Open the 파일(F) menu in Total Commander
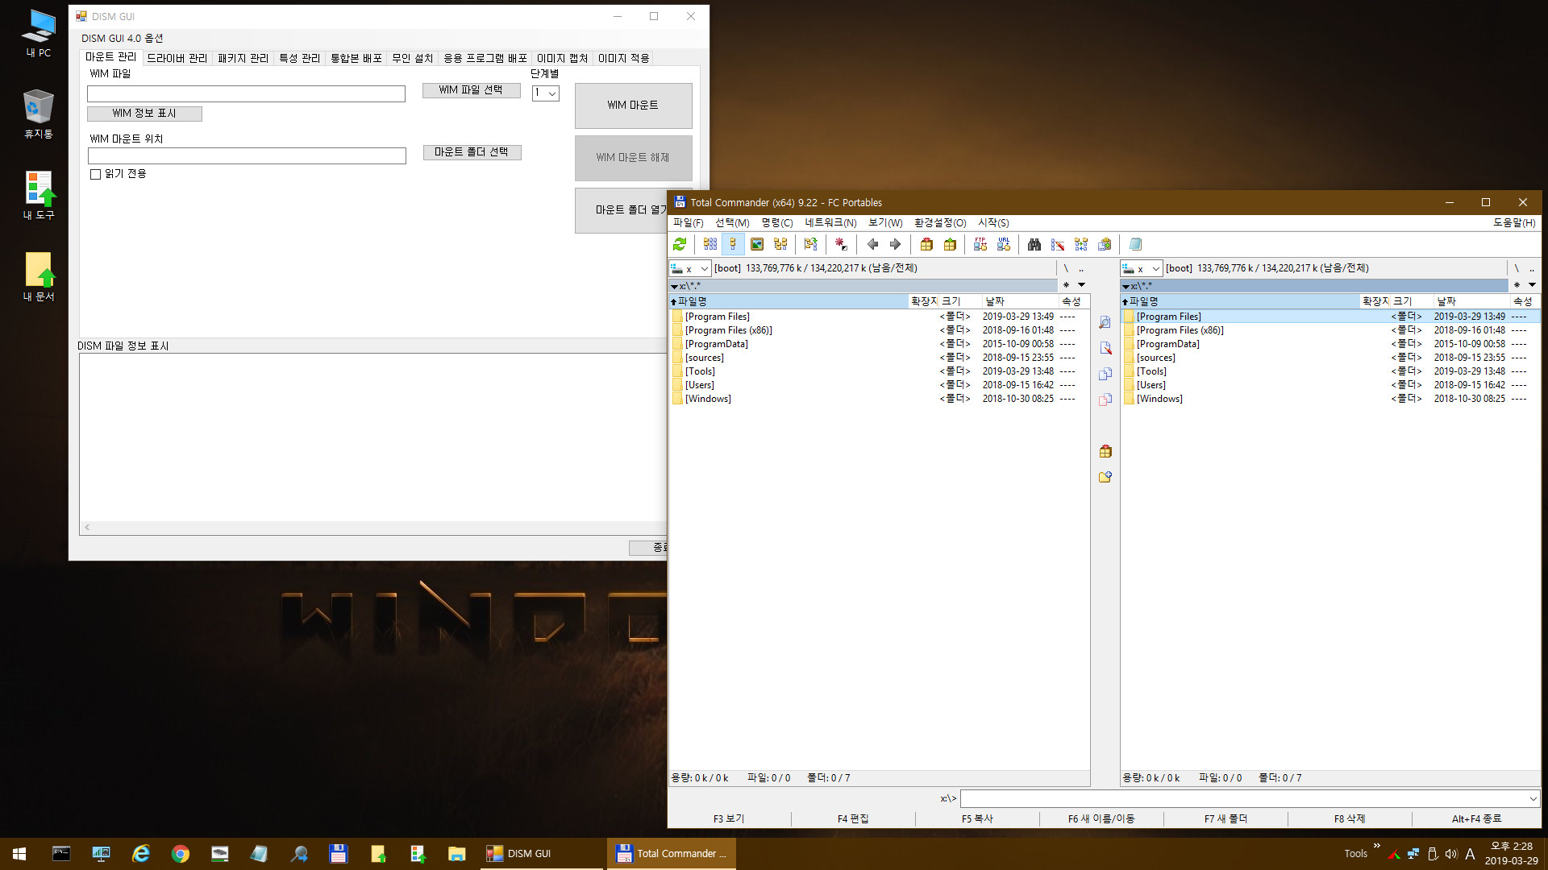 (x=688, y=223)
